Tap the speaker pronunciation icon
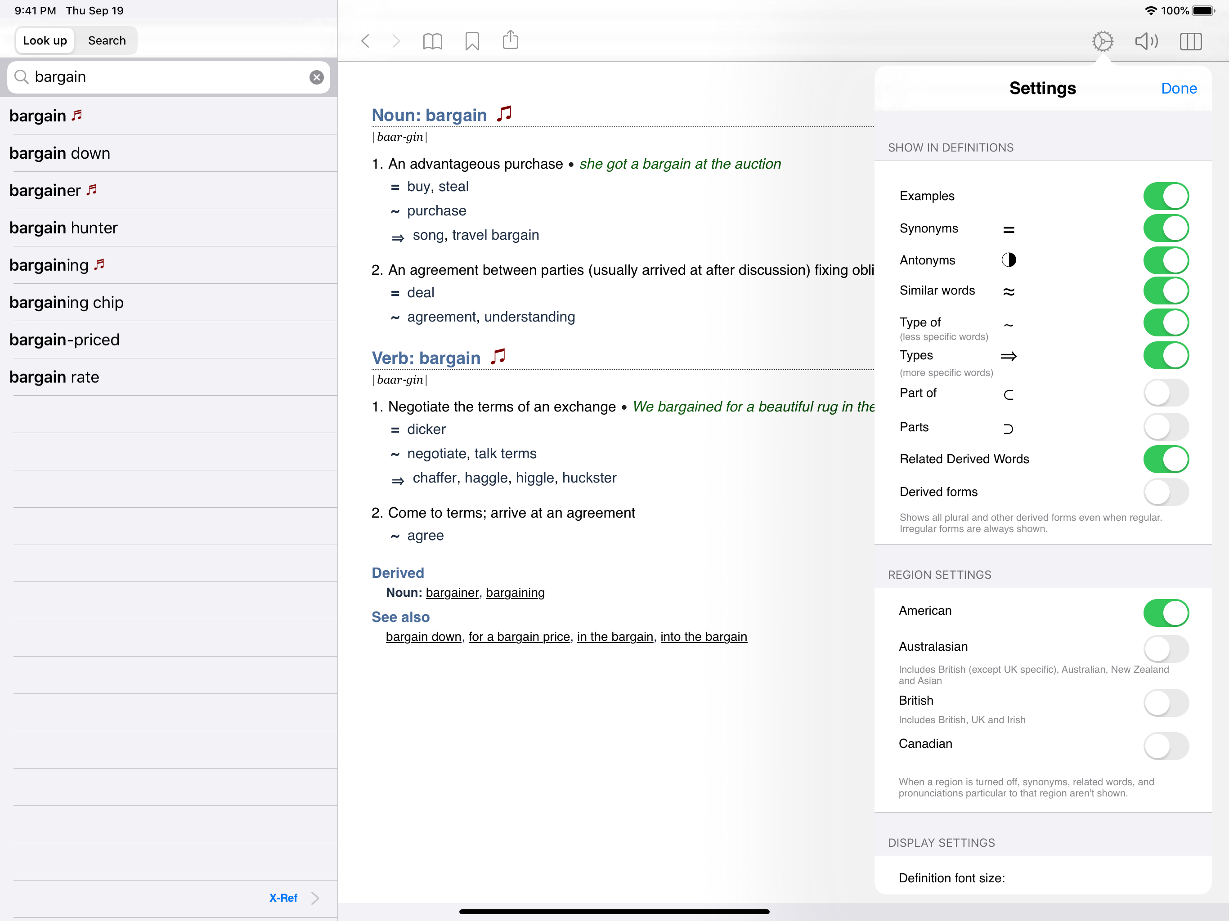 coord(1146,40)
